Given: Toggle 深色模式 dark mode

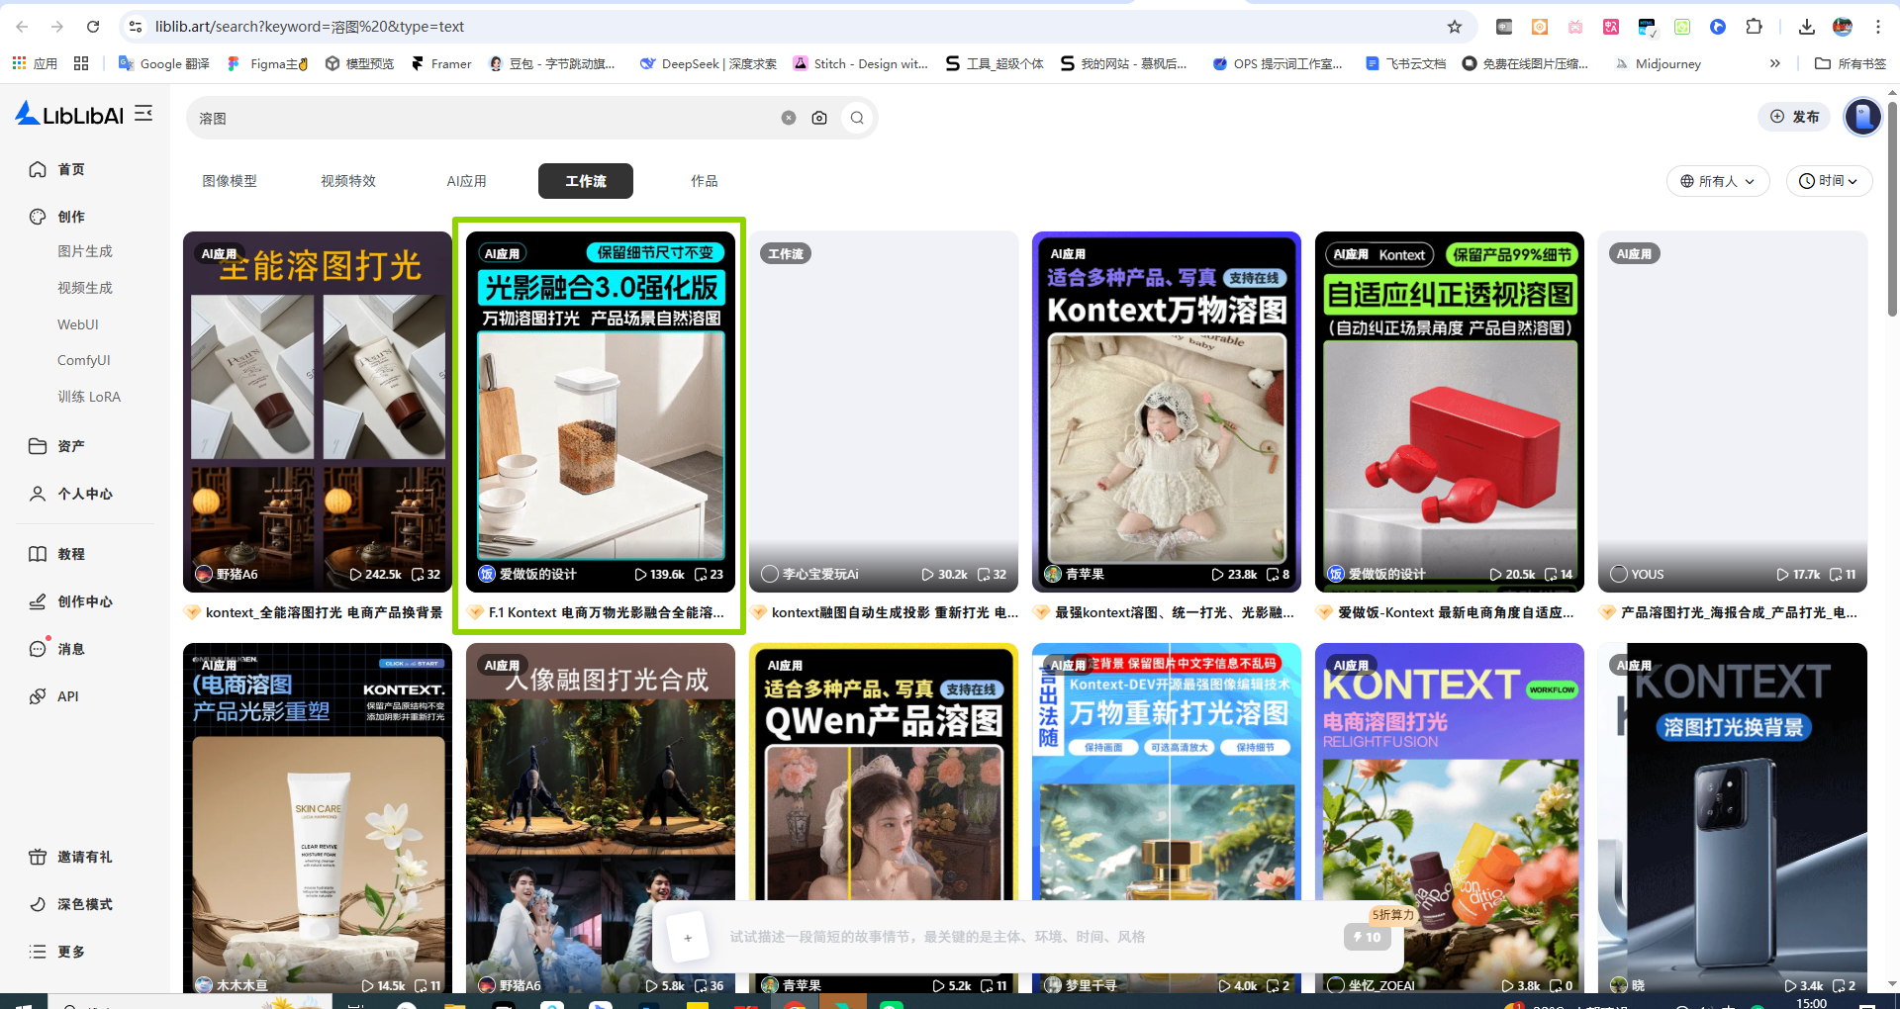Looking at the screenshot, I should [84, 904].
